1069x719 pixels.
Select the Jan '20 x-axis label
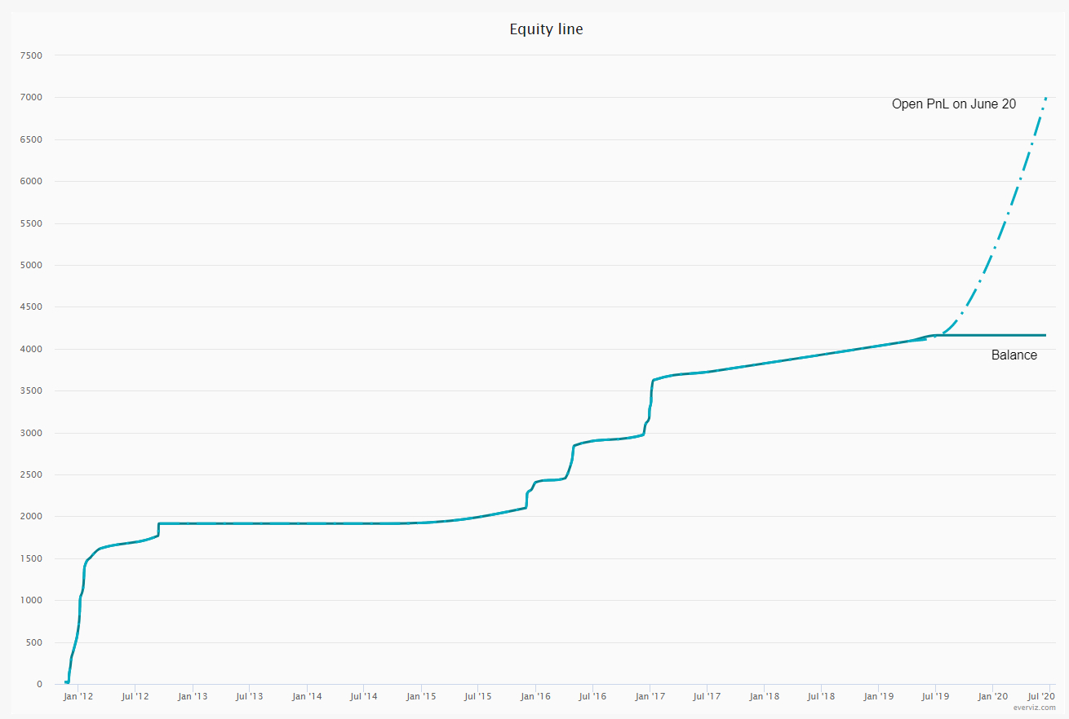coord(992,697)
